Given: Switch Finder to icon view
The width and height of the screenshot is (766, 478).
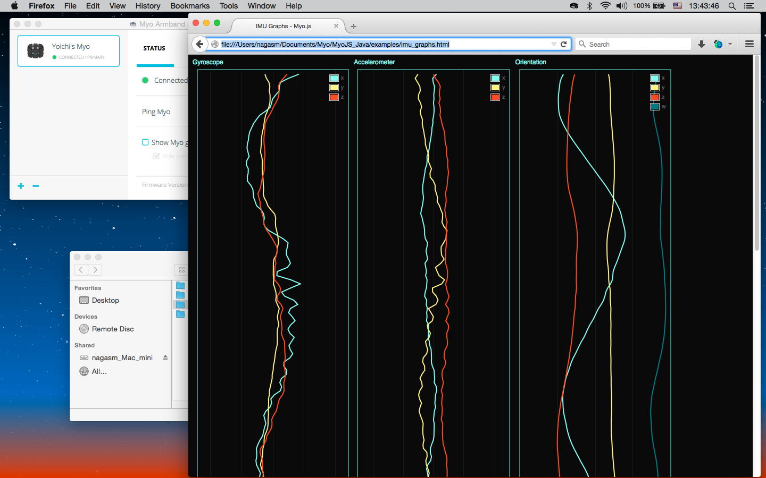Looking at the screenshot, I should pyautogui.click(x=181, y=270).
